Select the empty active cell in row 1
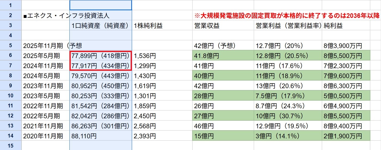The image size is (381, 150). tap(101, 5)
